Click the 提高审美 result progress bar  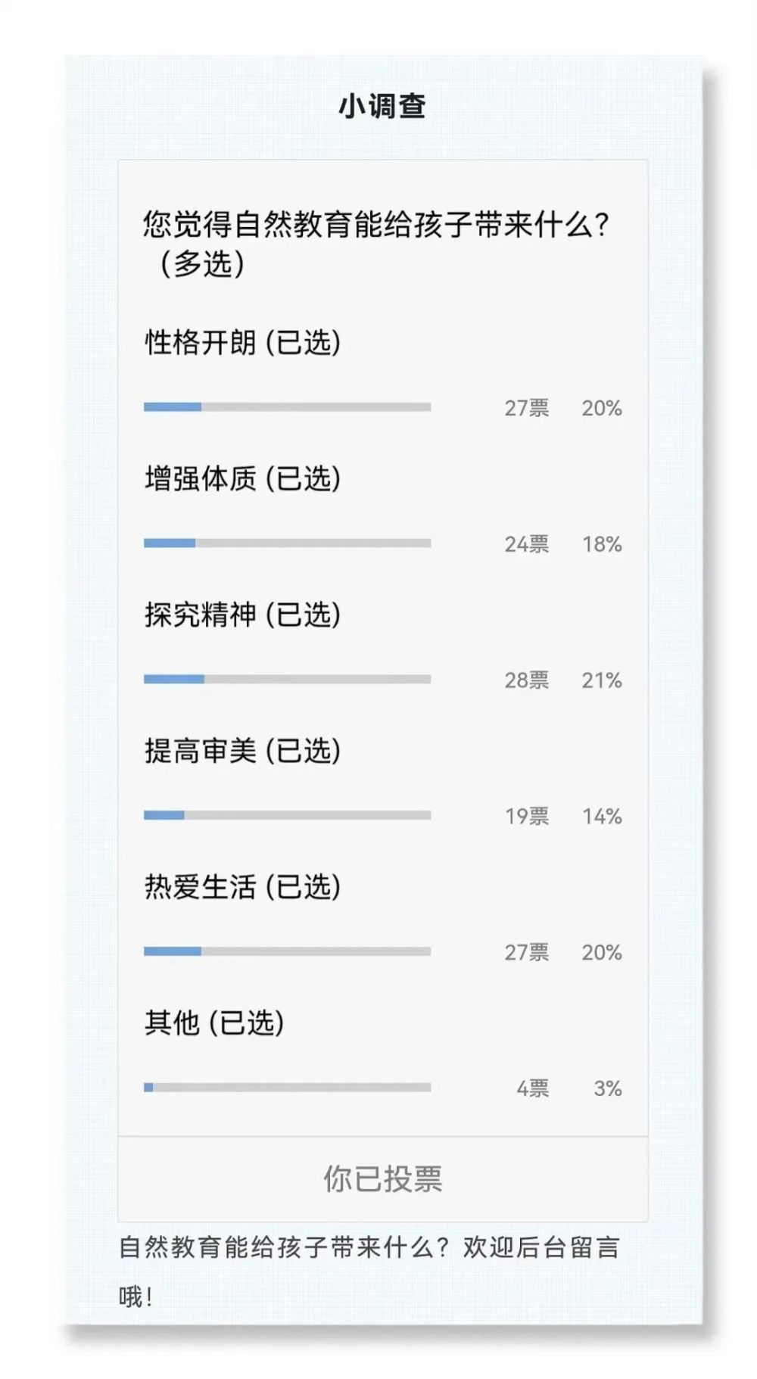click(287, 815)
